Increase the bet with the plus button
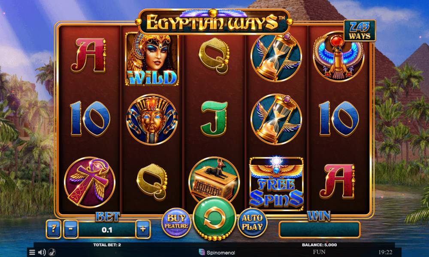 click(x=143, y=229)
